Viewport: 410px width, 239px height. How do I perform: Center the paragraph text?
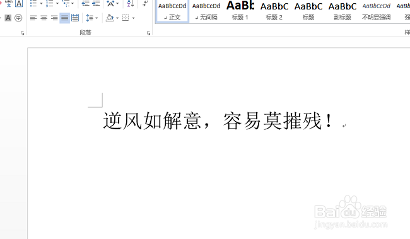pos(44,18)
